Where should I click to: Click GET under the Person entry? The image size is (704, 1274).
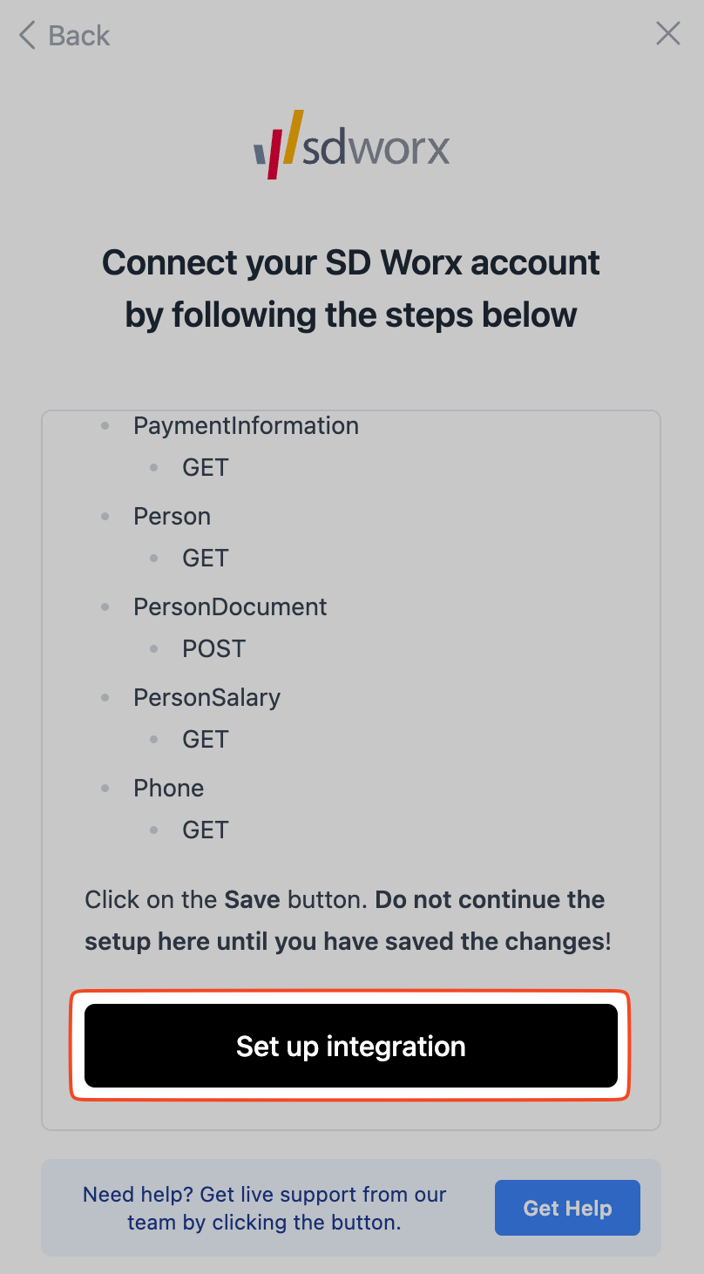pyautogui.click(x=205, y=558)
